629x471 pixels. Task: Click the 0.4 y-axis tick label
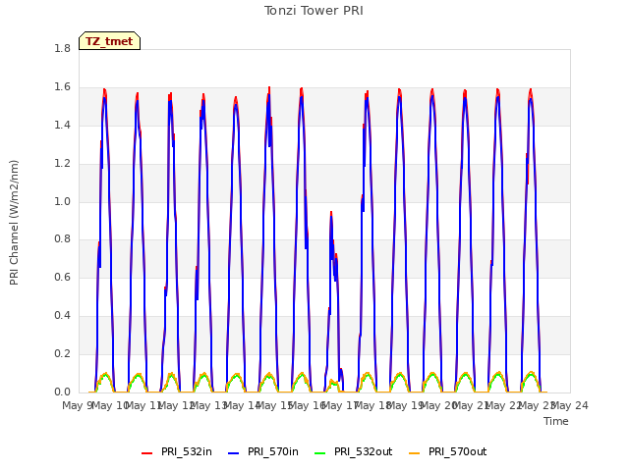pyautogui.click(x=62, y=316)
